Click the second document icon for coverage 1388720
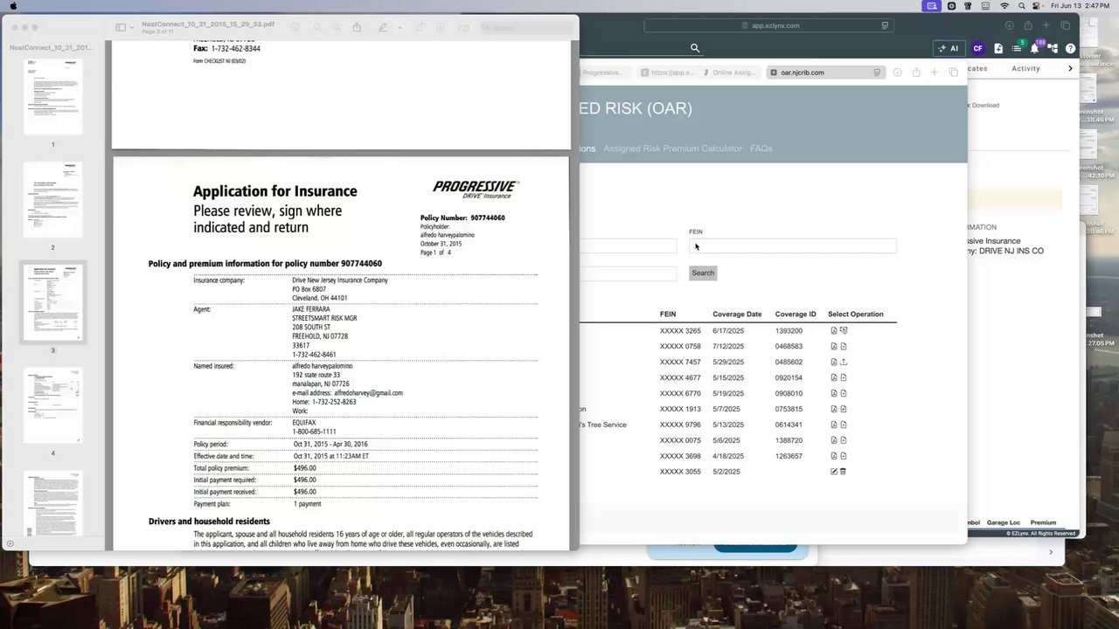 click(x=844, y=441)
